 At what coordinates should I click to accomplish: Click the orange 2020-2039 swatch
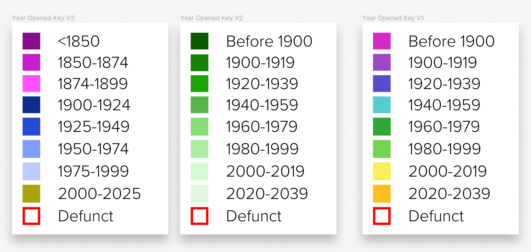tap(382, 194)
